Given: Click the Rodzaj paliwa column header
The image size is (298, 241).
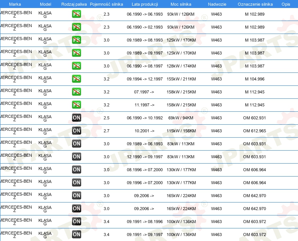Looking at the screenshot, I should pos(74,4).
